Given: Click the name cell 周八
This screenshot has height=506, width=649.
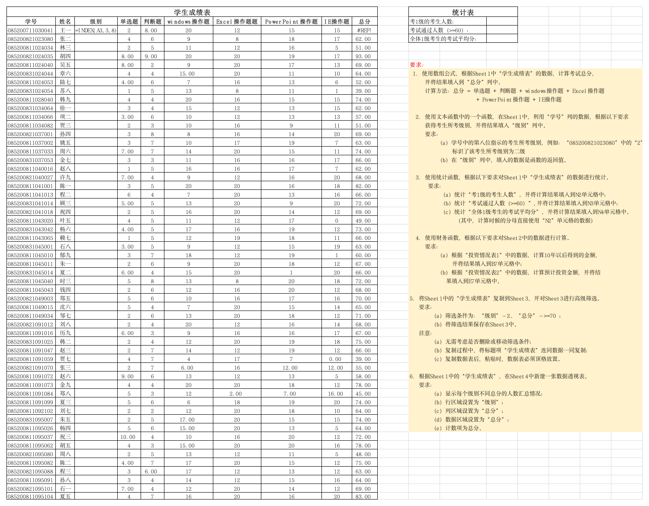Looking at the screenshot, I should pos(65,454).
